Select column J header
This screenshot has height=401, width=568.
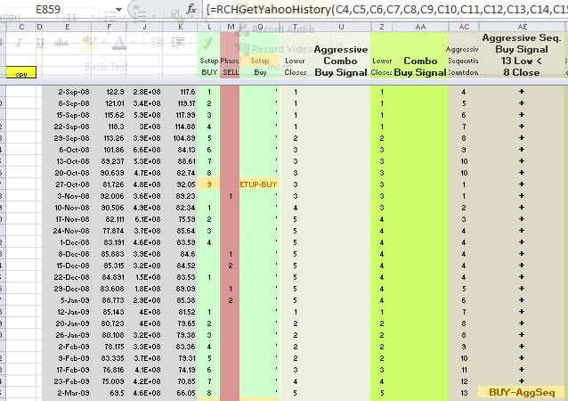point(144,27)
